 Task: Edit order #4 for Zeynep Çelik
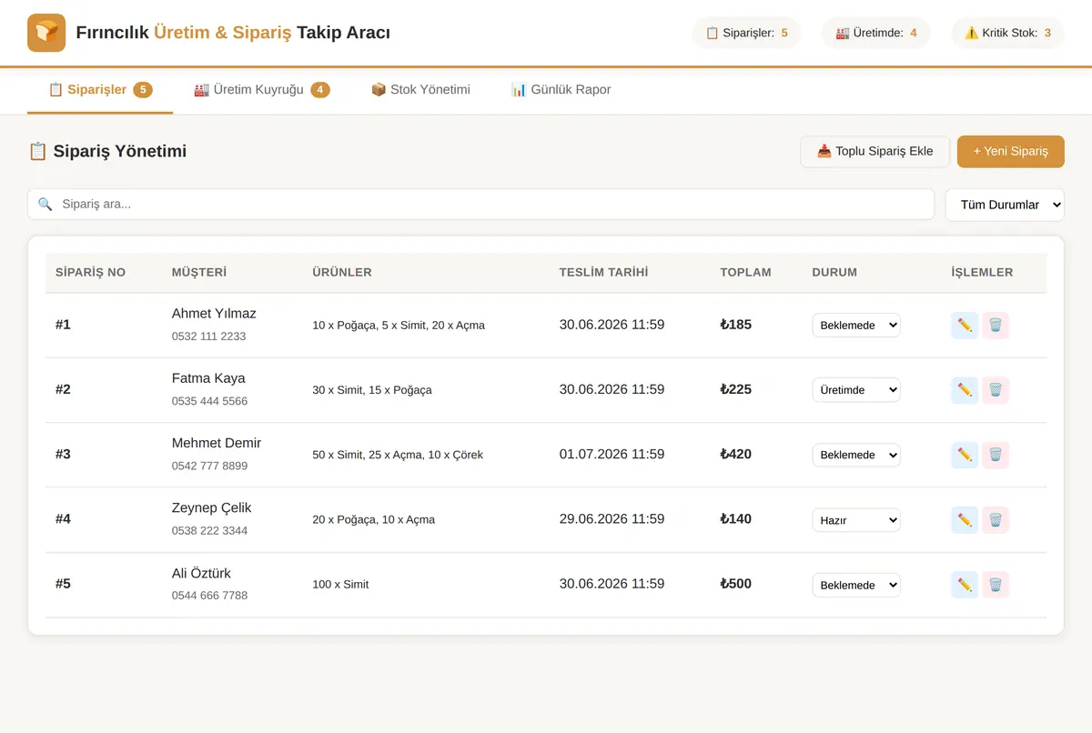click(x=965, y=519)
